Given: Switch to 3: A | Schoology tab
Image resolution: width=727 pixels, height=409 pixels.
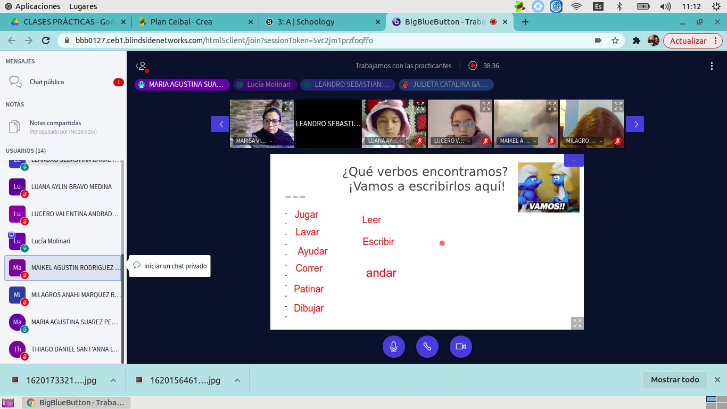Looking at the screenshot, I should (x=322, y=22).
